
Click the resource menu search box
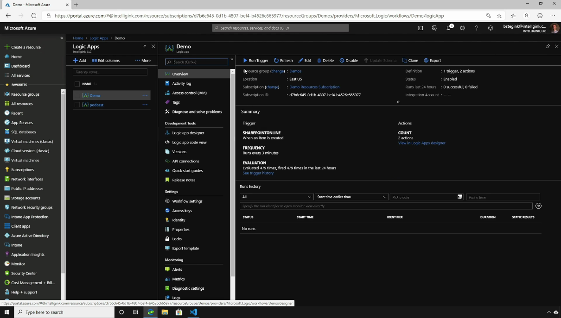click(197, 62)
